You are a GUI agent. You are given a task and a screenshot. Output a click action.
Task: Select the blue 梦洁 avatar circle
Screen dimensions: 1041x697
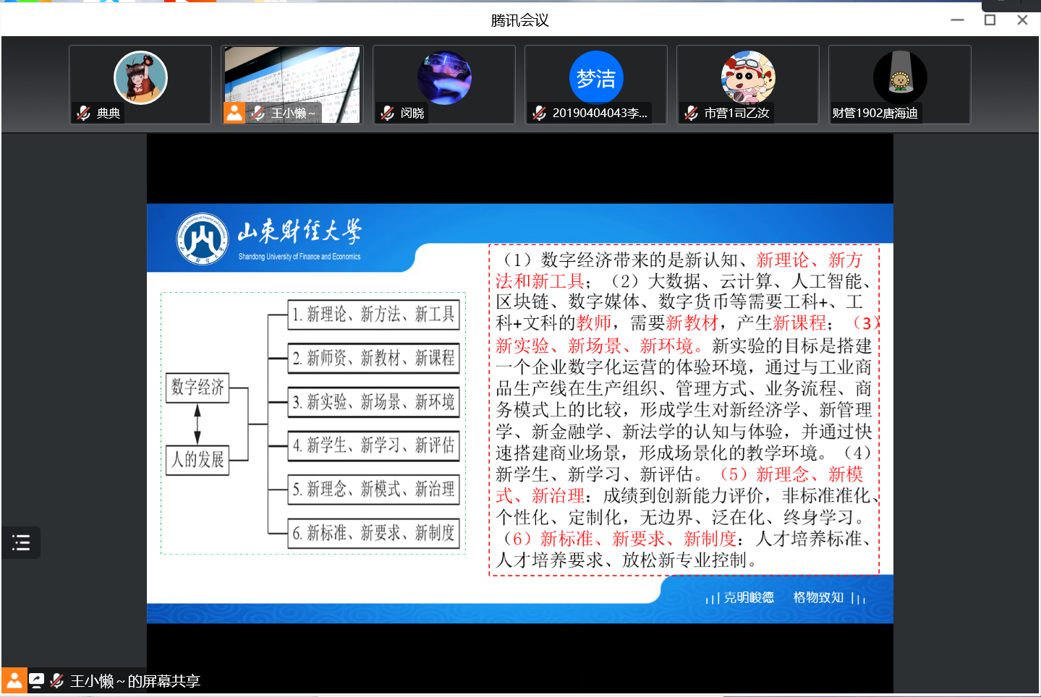[596, 77]
